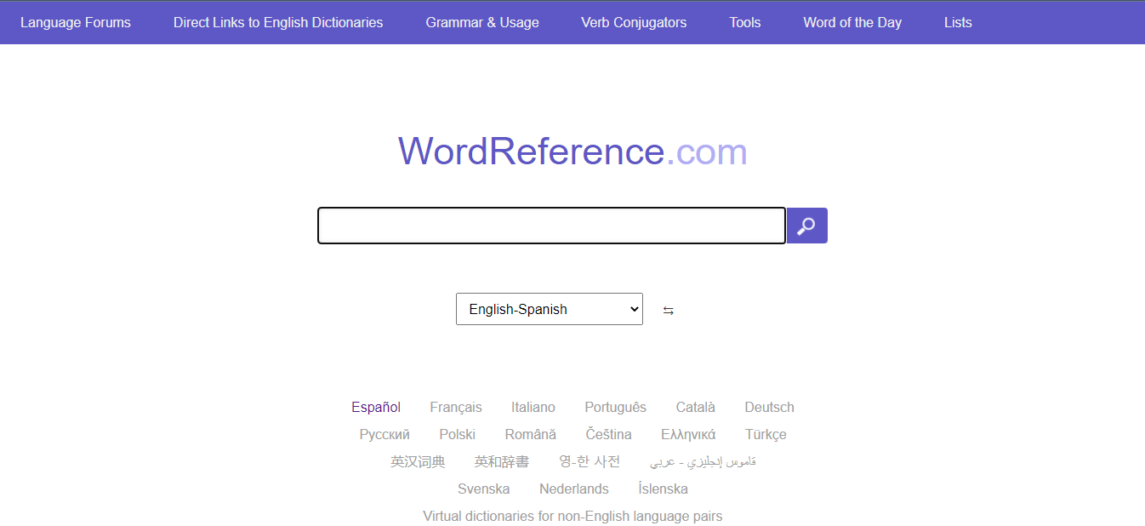Open the Language Forums menu
1145x526 pixels.
76,22
